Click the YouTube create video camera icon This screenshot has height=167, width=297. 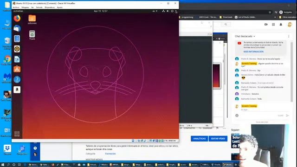pyautogui.click(x=266, y=25)
